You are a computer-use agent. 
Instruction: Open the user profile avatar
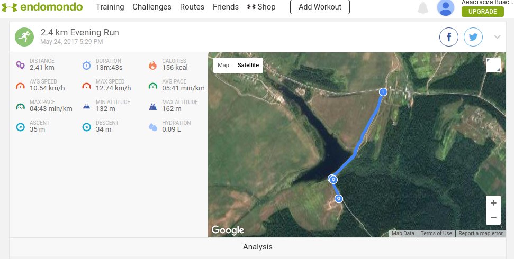point(446,7)
